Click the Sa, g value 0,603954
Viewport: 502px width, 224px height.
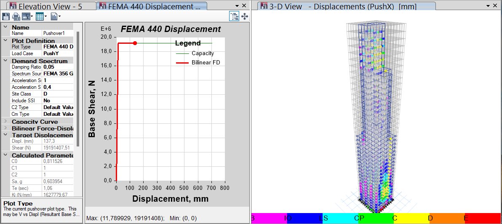58,181
